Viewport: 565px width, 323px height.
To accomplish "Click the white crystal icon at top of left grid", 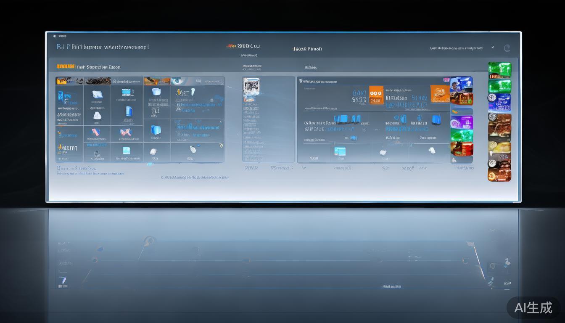I will [x=97, y=95].
